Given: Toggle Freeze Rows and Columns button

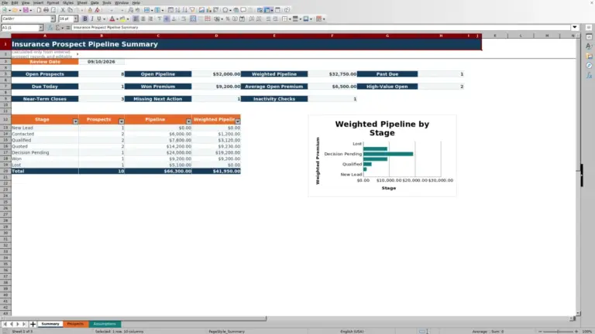Looking at the screenshot, I should (267, 10).
